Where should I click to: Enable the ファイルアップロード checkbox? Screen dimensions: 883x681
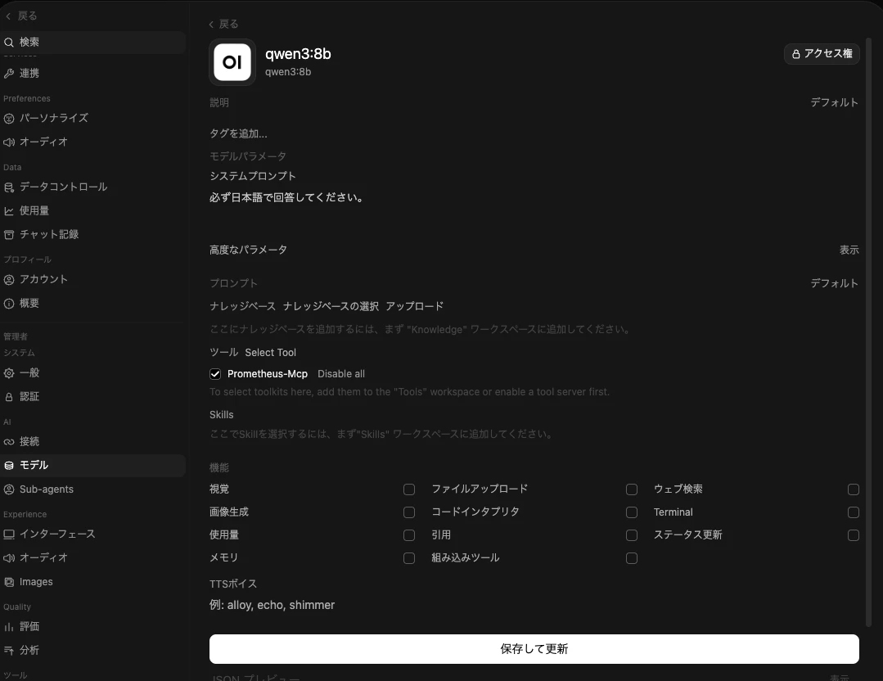point(632,489)
